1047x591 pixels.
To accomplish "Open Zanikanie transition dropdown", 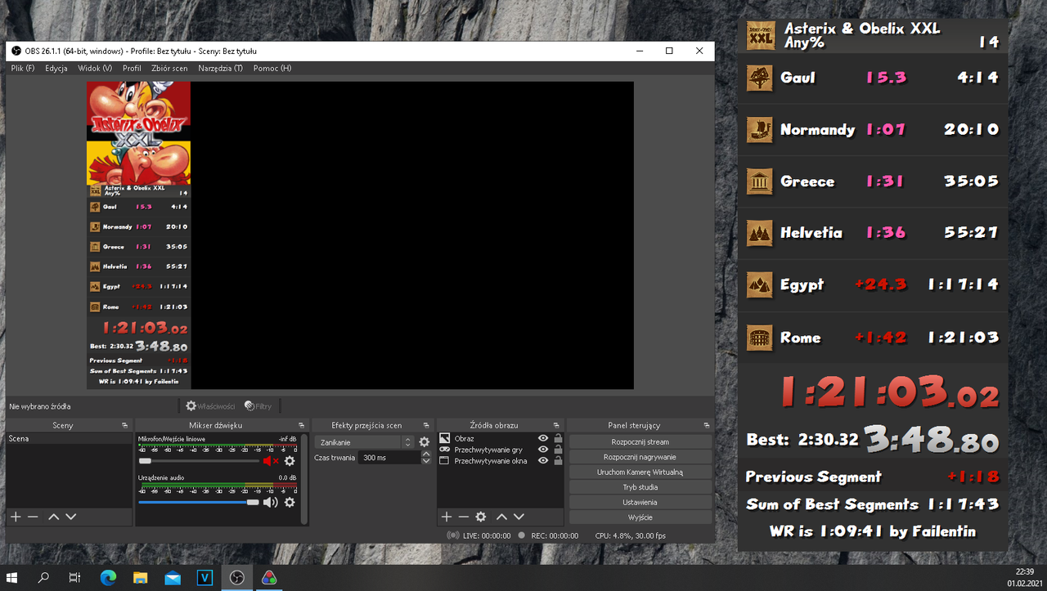I will pos(365,442).
